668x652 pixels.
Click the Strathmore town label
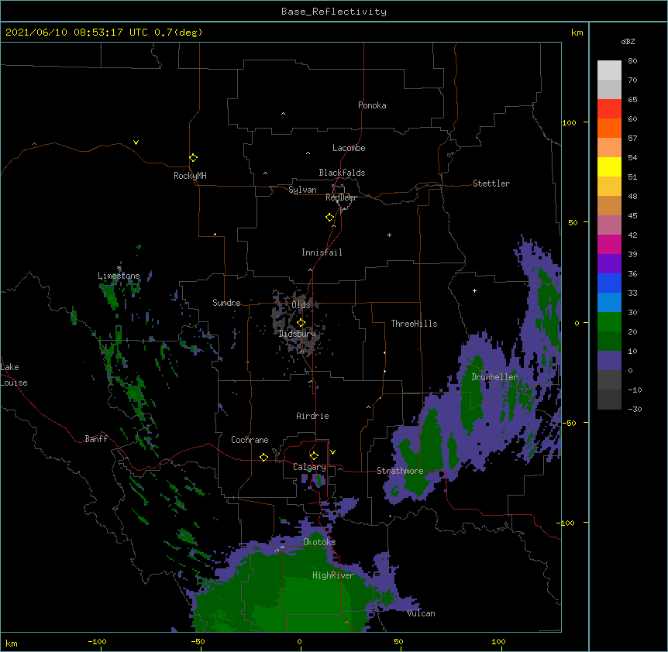[x=400, y=471]
